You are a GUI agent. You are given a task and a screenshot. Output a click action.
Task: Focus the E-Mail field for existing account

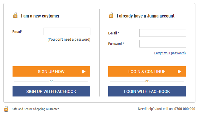(x=163, y=33)
